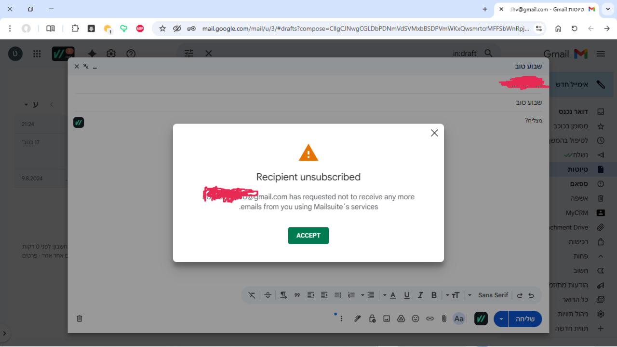Screen dimensions: 617x347
Task: Close the compose window with X
Action: 77,67
